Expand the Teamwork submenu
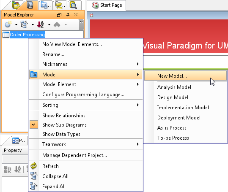228x192 pixels. click(x=85, y=144)
